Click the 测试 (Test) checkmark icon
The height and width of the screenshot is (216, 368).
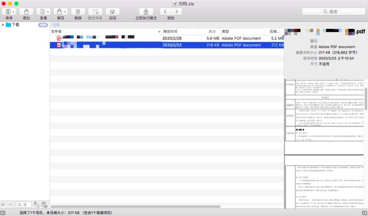[112, 11]
